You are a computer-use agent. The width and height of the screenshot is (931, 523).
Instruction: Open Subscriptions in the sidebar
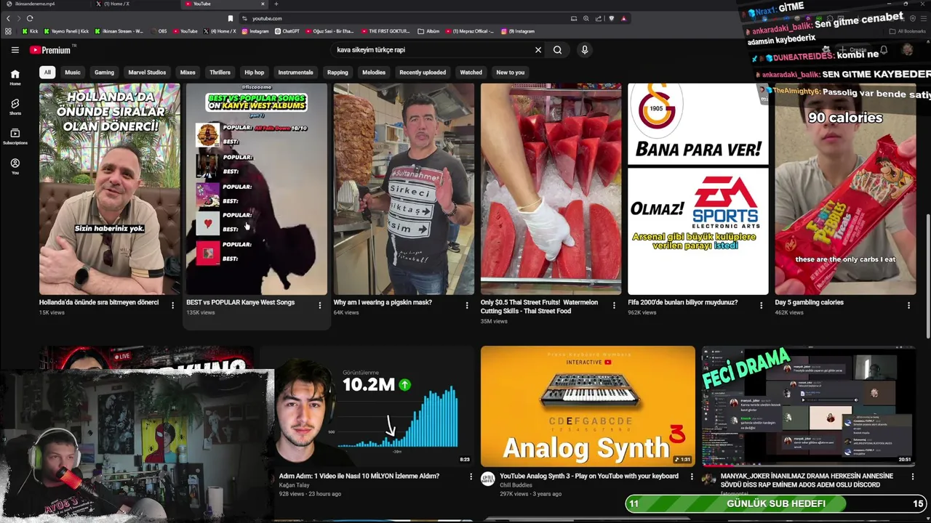tap(15, 137)
